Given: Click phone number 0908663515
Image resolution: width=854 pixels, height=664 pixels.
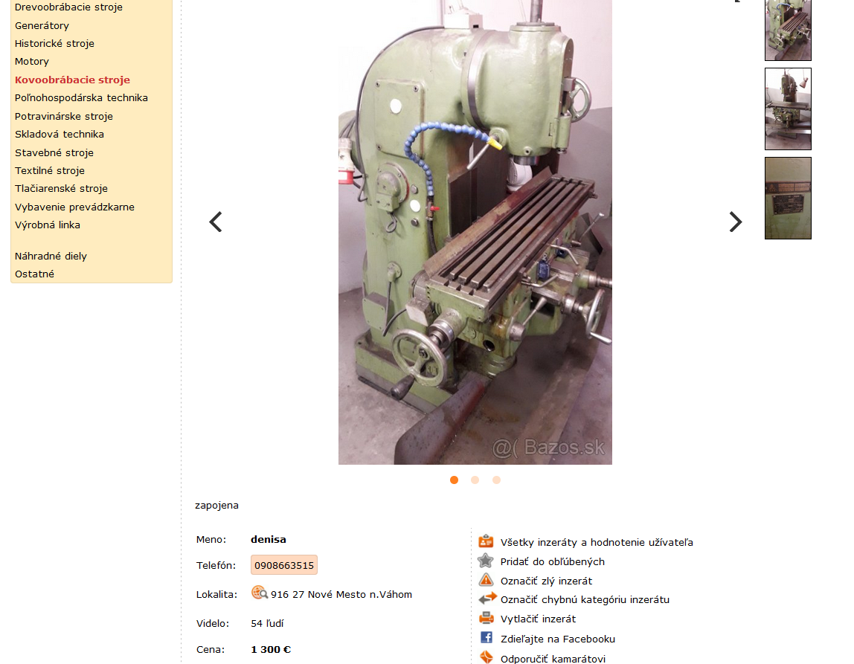Looking at the screenshot, I should [x=284, y=566].
